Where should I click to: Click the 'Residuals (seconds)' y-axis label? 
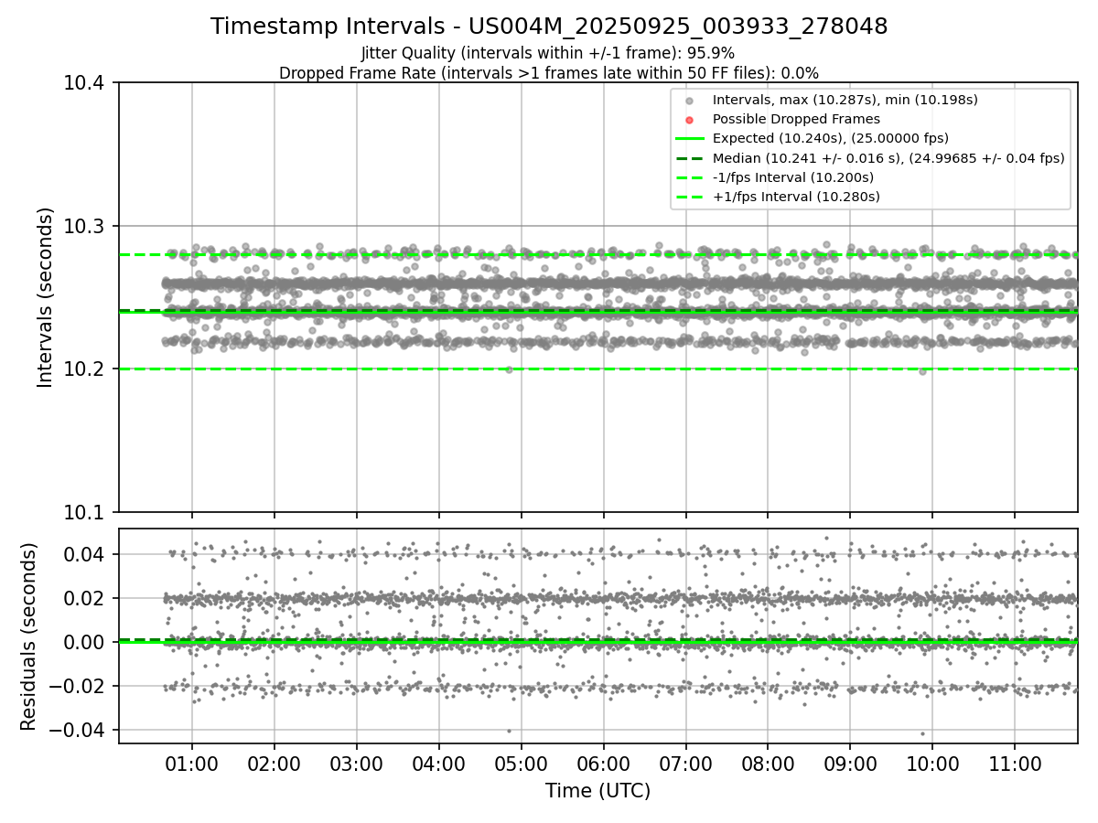tap(28, 636)
